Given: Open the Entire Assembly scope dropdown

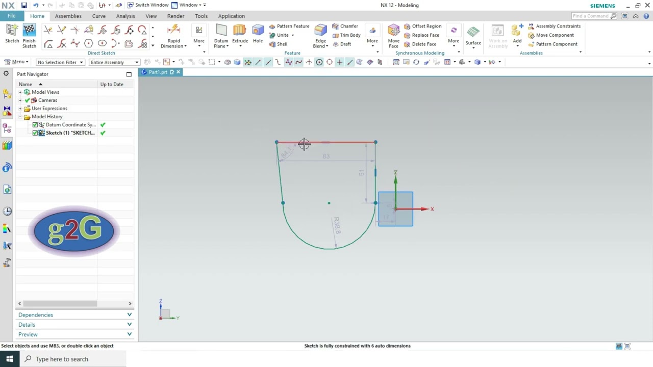Looking at the screenshot, I should coord(114,62).
